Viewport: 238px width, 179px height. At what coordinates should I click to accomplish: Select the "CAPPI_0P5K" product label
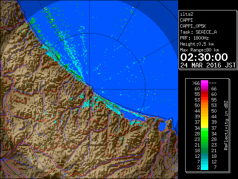click(x=193, y=26)
